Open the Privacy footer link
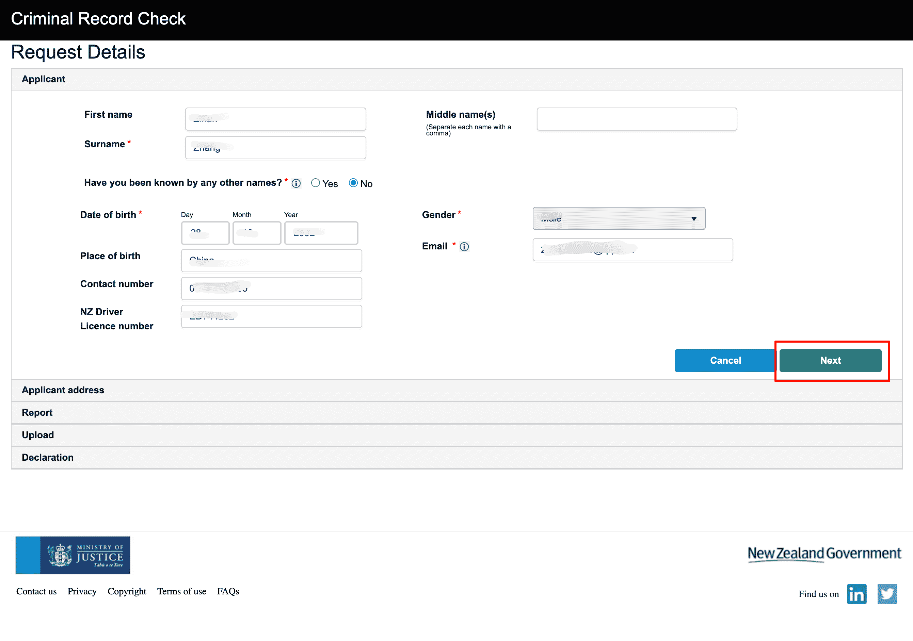The height and width of the screenshot is (641, 913). [82, 591]
